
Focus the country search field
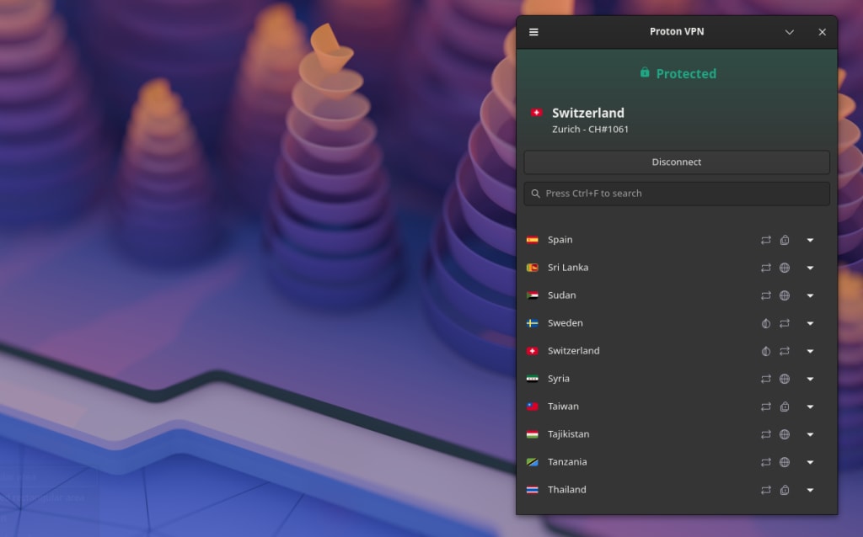[677, 194]
